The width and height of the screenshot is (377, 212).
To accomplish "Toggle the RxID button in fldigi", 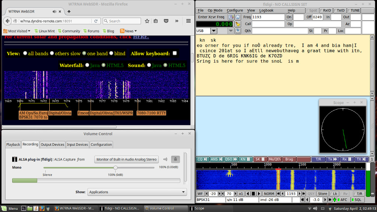I will click(x=326, y=11).
